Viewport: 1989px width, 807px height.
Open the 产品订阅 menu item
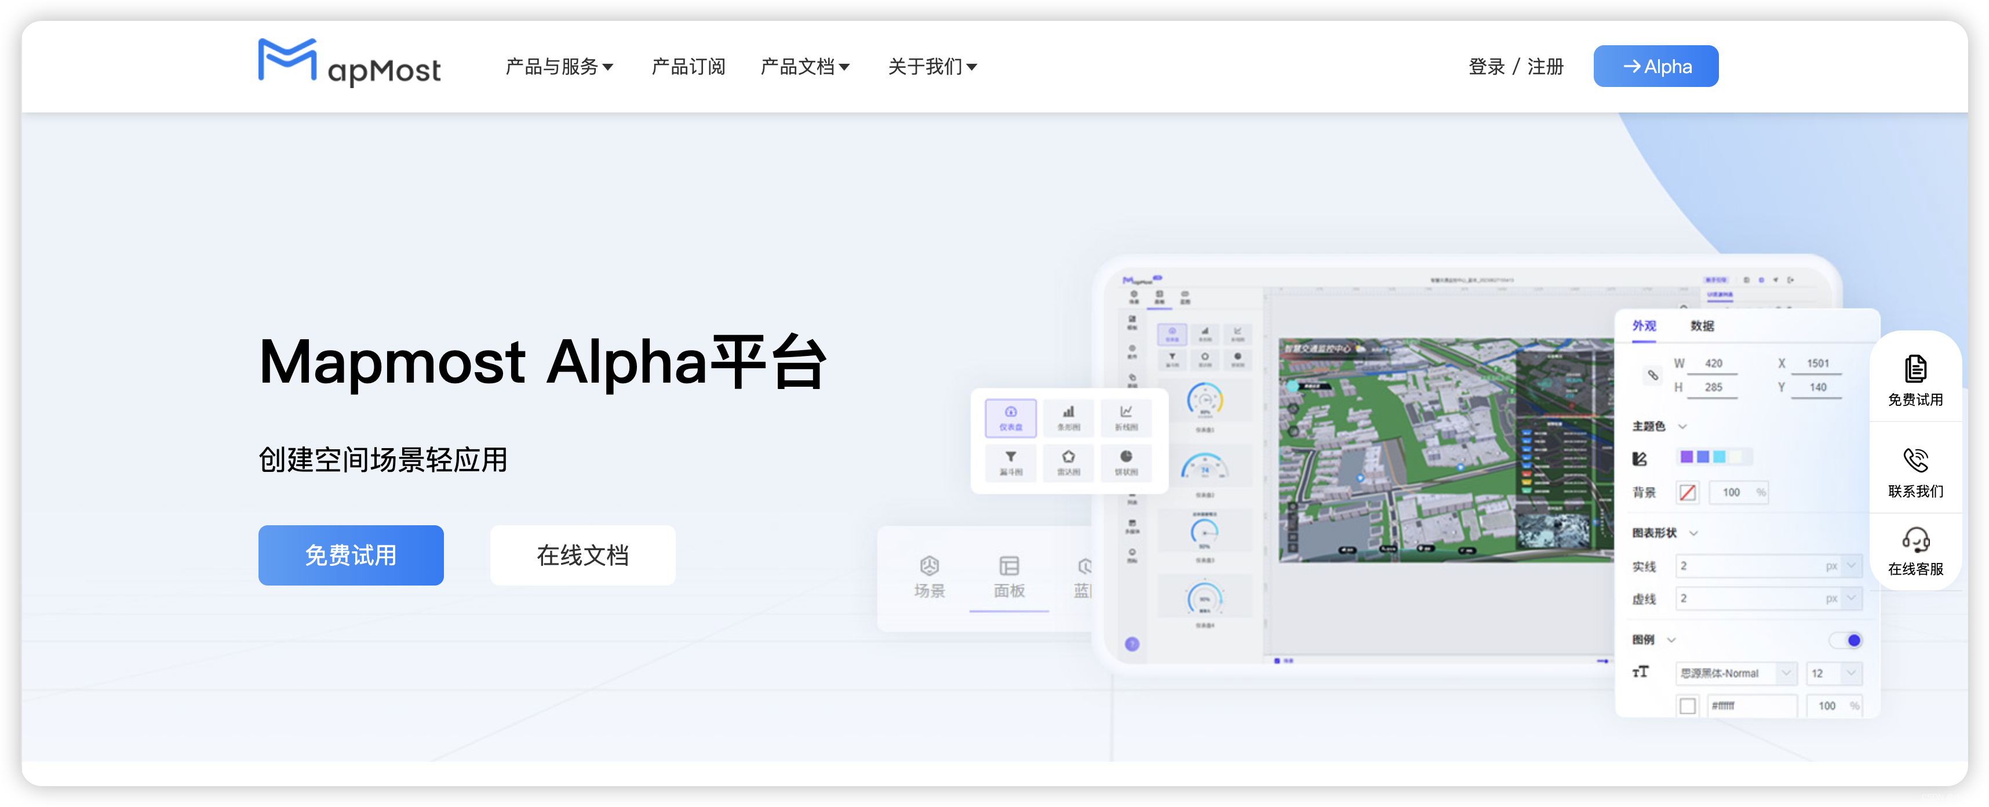(x=688, y=67)
